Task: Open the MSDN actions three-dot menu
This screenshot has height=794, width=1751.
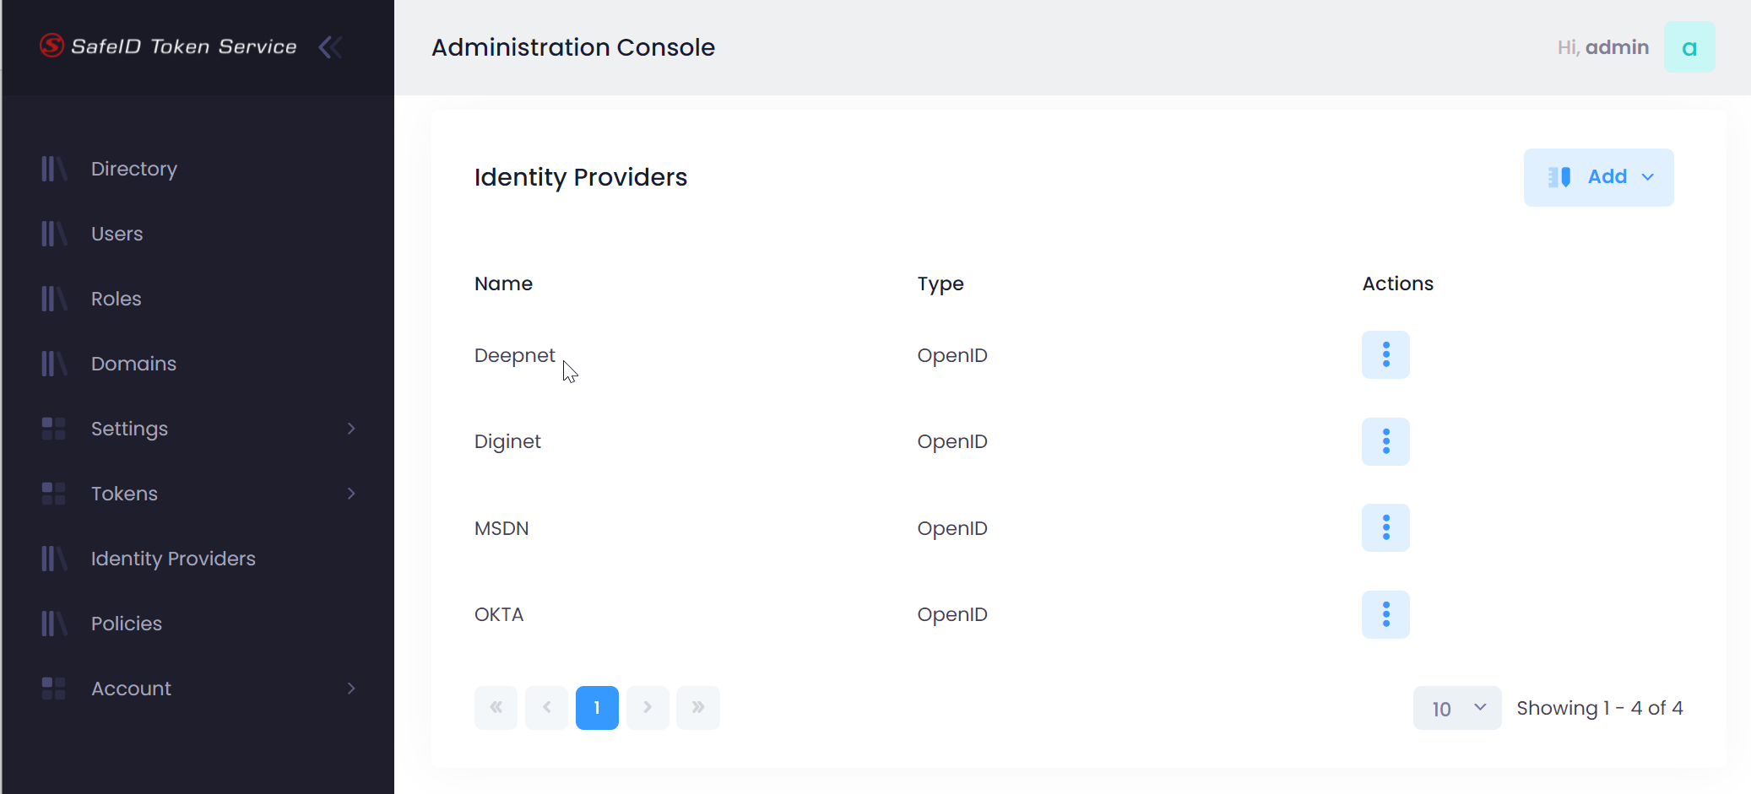Action: pyautogui.click(x=1385, y=528)
